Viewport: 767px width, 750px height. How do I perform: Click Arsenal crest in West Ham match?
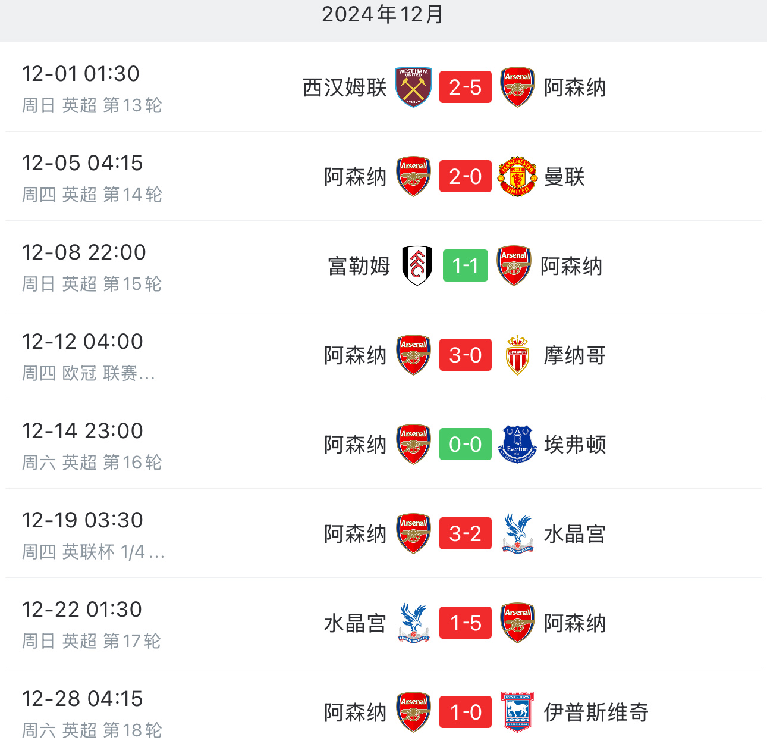click(x=517, y=87)
